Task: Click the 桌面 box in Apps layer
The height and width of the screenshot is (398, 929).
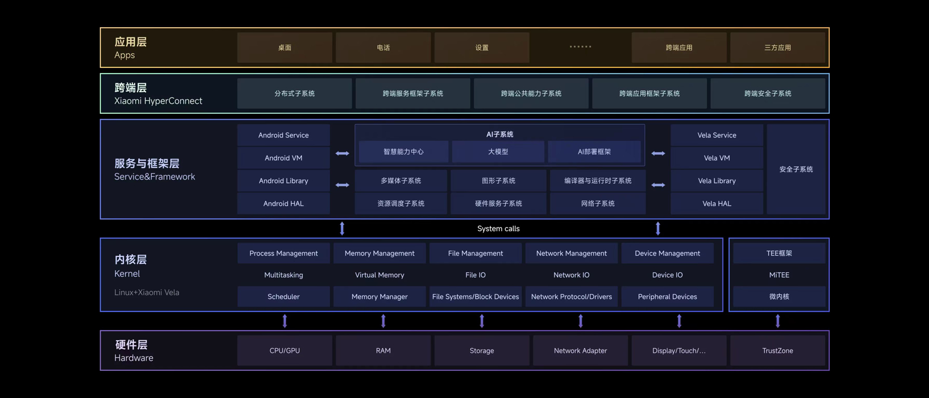Action: point(284,48)
